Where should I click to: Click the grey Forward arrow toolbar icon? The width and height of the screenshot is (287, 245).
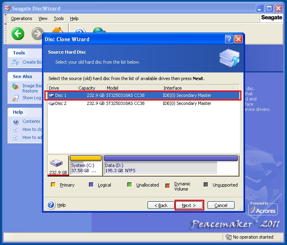pos(37,34)
